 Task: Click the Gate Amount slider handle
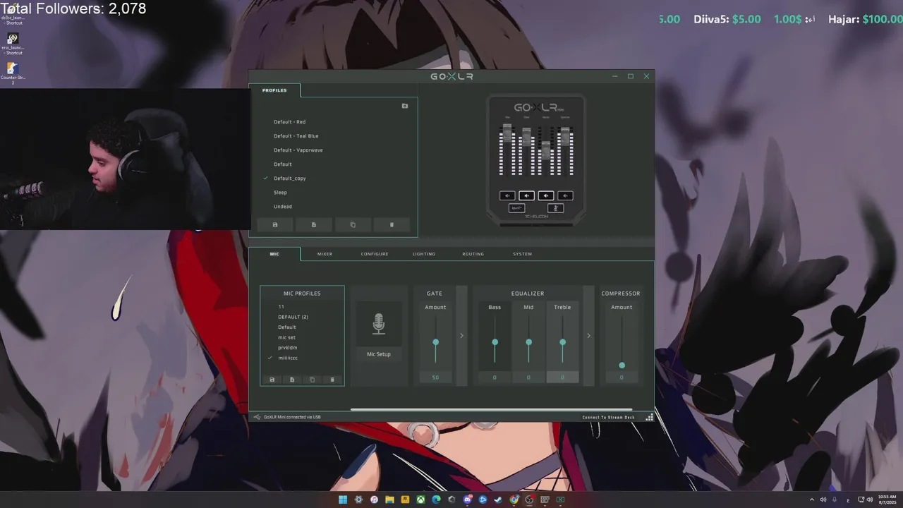pyautogui.click(x=435, y=342)
